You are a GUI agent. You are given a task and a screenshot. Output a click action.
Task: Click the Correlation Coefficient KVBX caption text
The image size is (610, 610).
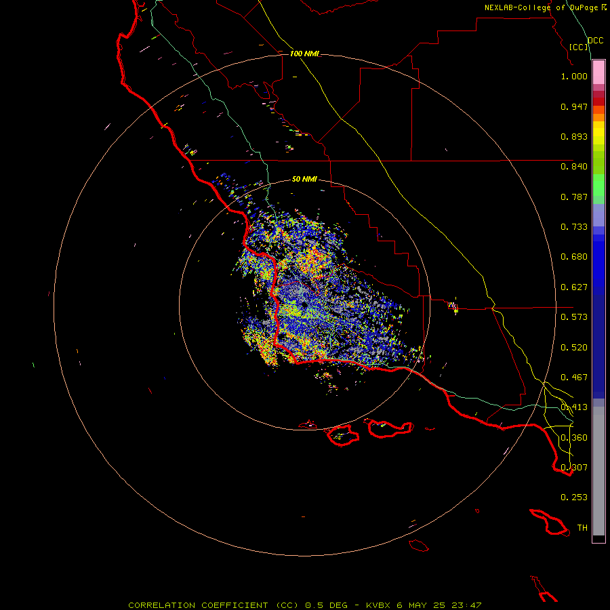304,605
